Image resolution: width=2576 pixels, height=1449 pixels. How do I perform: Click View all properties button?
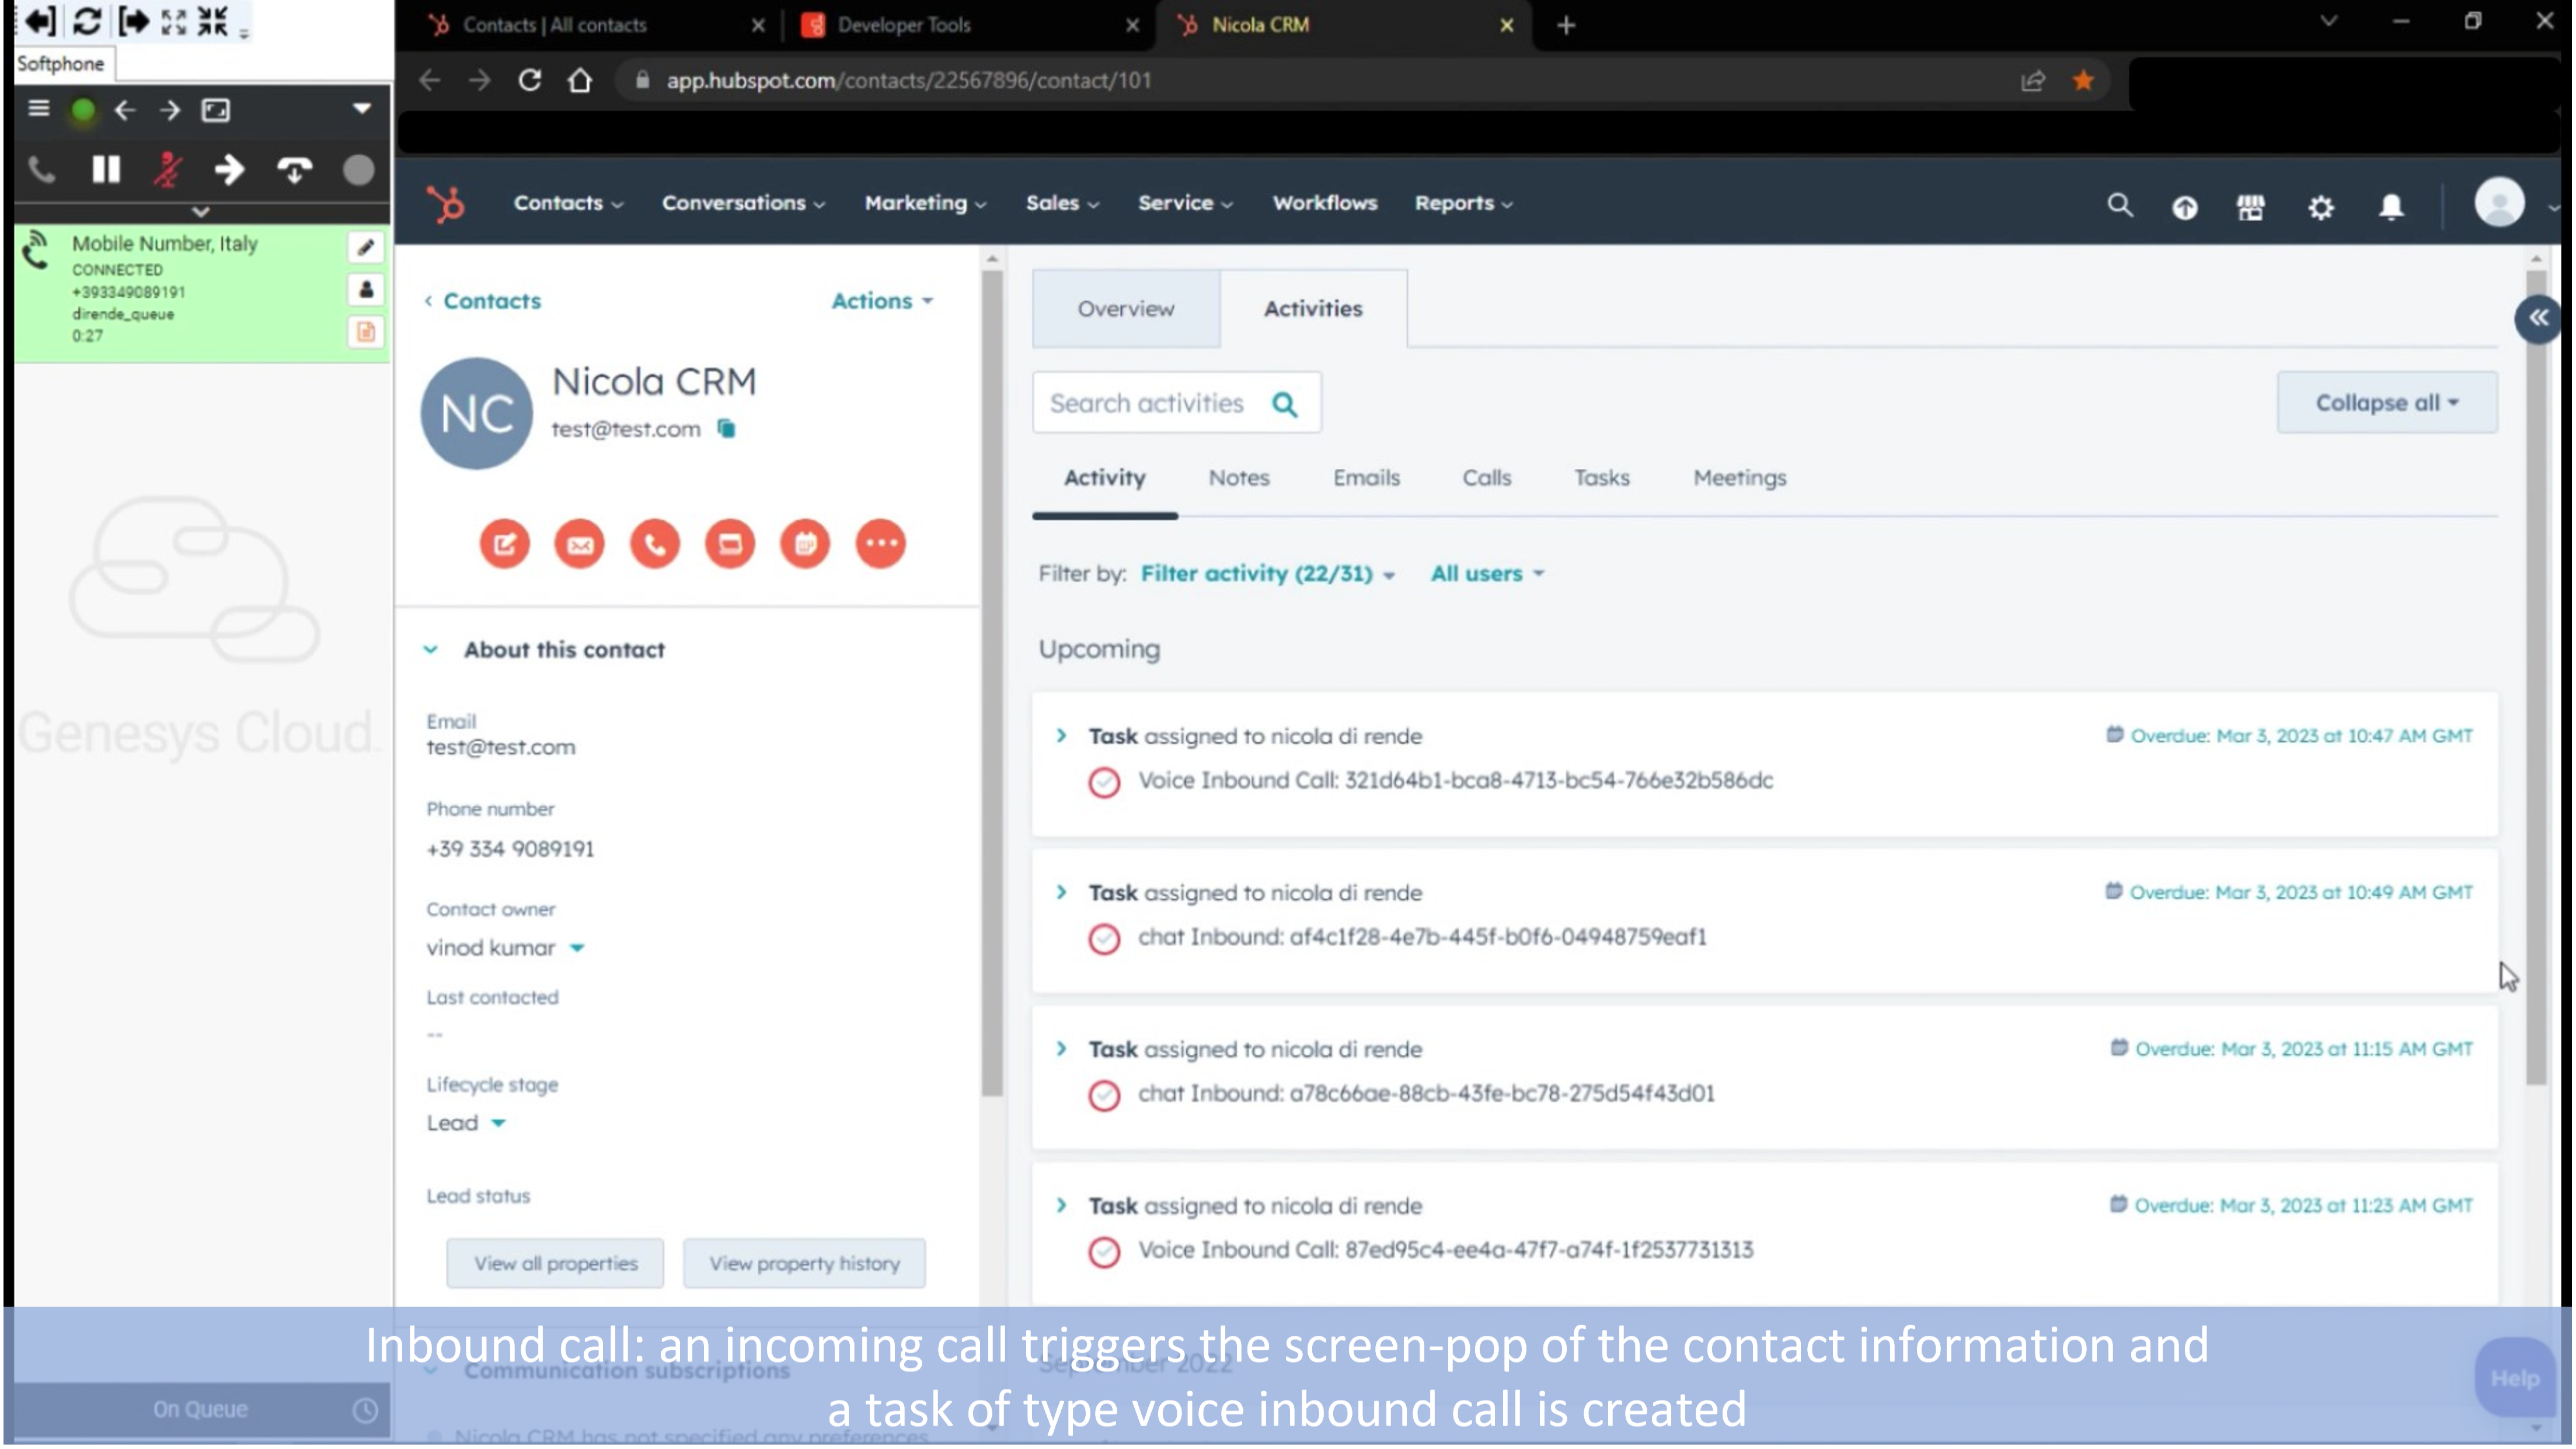(x=555, y=1263)
